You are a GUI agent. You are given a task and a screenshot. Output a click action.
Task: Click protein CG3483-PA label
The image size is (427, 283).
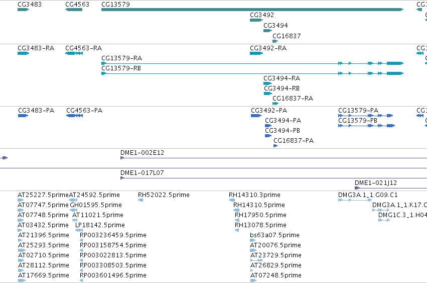pyautogui.click(x=36, y=111)
